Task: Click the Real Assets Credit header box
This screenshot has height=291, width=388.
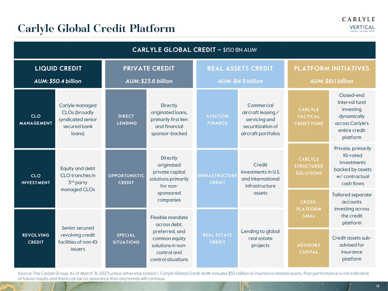Action: [x=240, y=74]
